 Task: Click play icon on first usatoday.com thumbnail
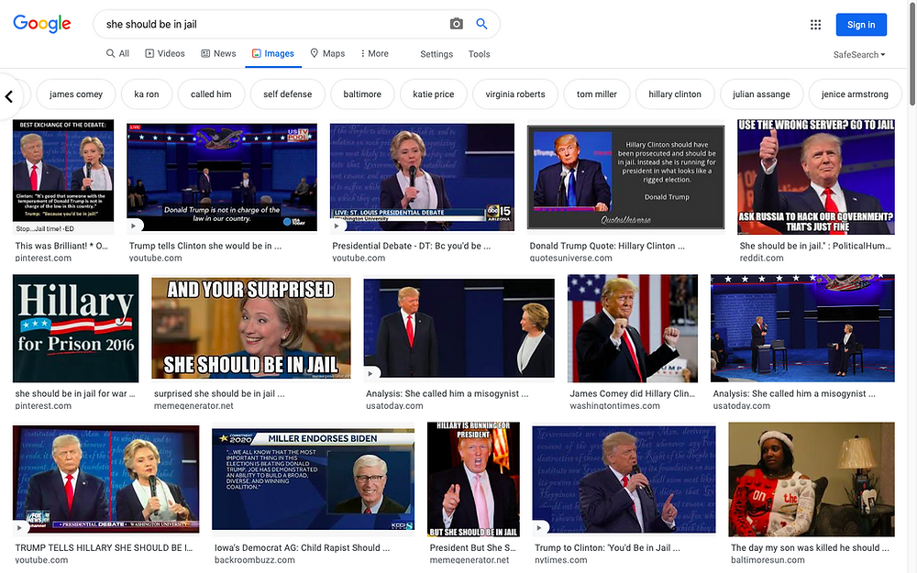pos(370,373)
